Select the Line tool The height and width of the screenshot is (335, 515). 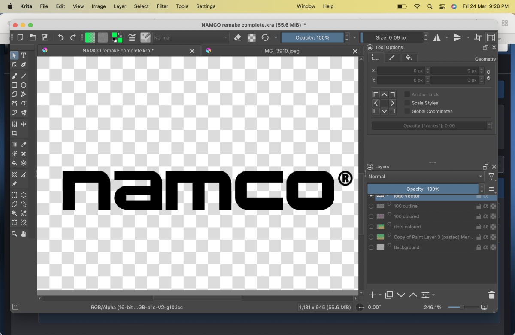tap(24, 76)
